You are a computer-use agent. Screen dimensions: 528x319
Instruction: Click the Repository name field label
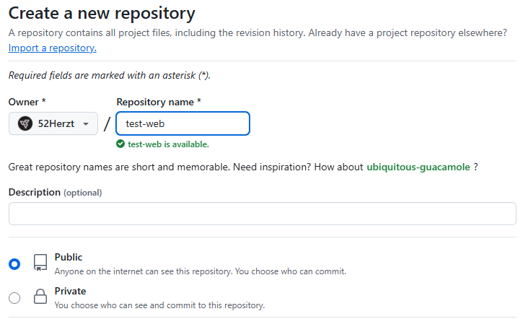tap(158, 102)
